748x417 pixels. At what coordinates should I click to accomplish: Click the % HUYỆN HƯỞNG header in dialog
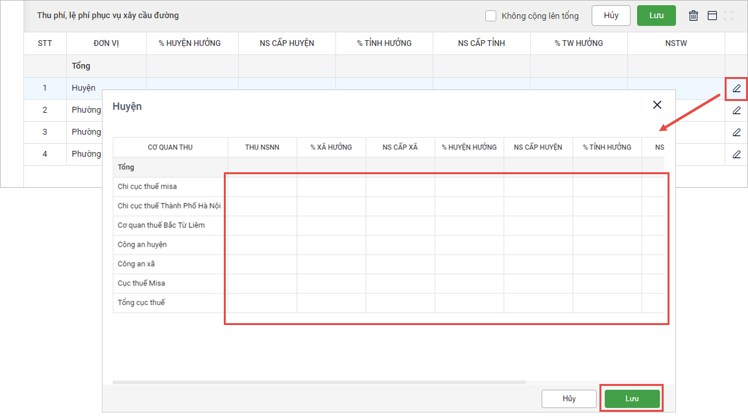tap(469, 147)
